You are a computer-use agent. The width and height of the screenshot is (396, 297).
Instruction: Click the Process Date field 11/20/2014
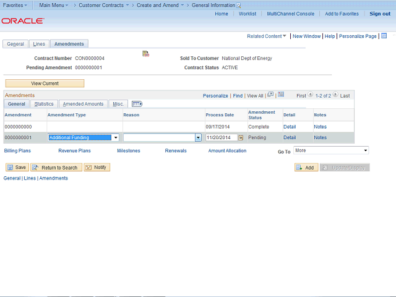click(222, 137)
